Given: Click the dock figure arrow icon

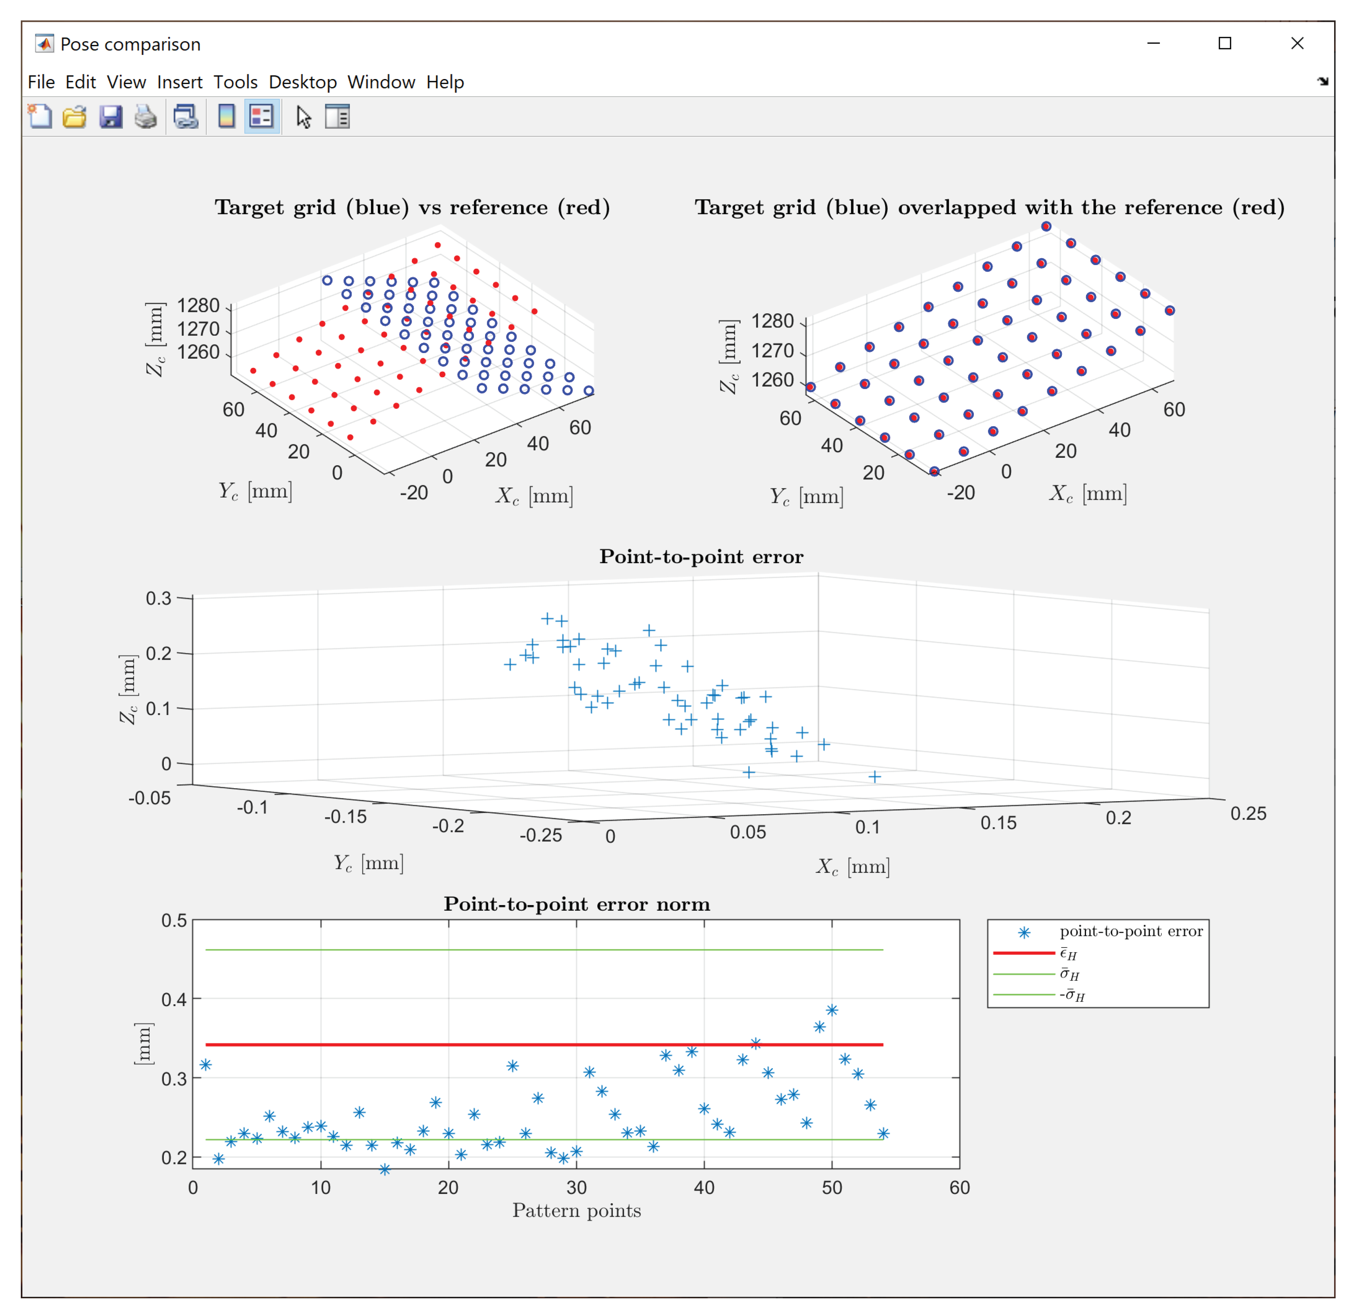Looking at the screenshot, I should 1322,81.
